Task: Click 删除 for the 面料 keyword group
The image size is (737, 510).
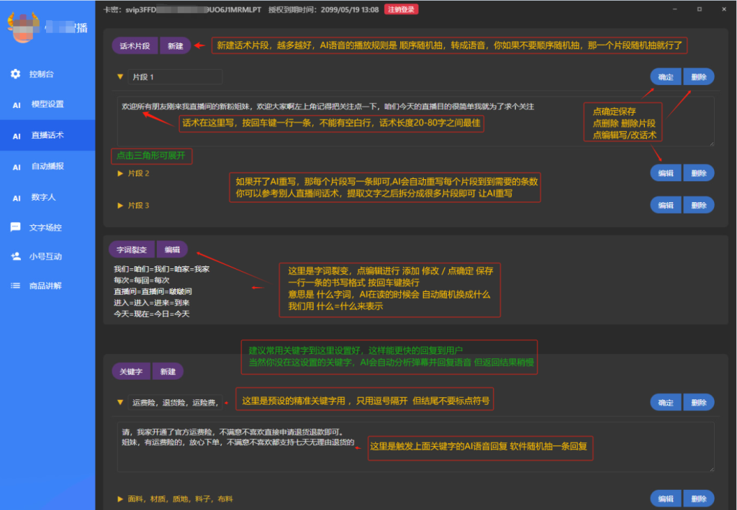Action: 698,498
